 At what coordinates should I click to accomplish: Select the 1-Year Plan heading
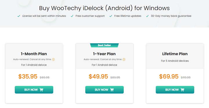coord(105,54)
